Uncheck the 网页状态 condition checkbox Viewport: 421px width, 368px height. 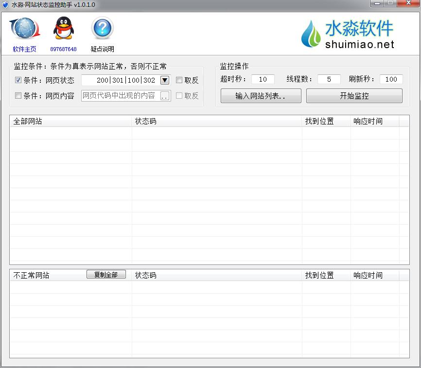coord(18,80)
